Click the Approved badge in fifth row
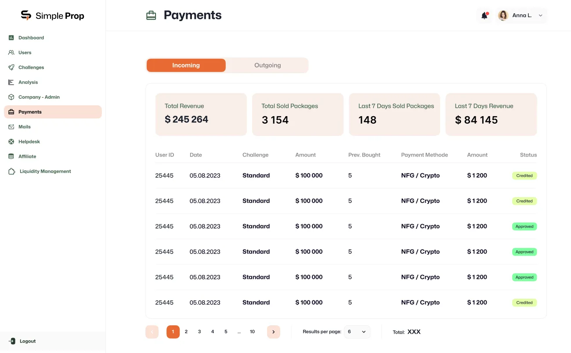The width and height of the screenshot is (571, 353). pos(524,277)
